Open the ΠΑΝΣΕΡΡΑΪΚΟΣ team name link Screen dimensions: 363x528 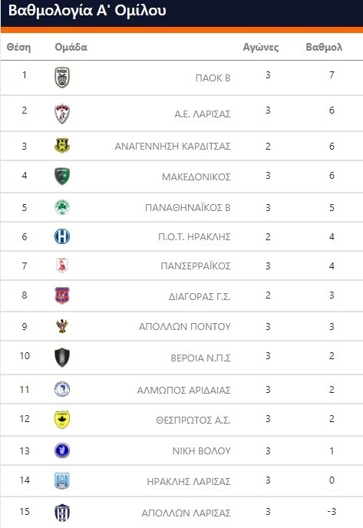(196, 266)
